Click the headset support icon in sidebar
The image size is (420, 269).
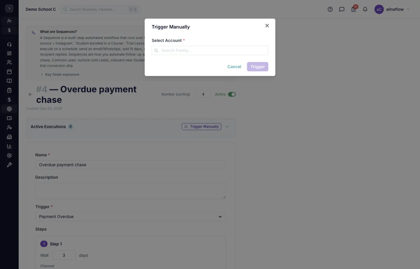pyautogui.click(x=9, y=44)
